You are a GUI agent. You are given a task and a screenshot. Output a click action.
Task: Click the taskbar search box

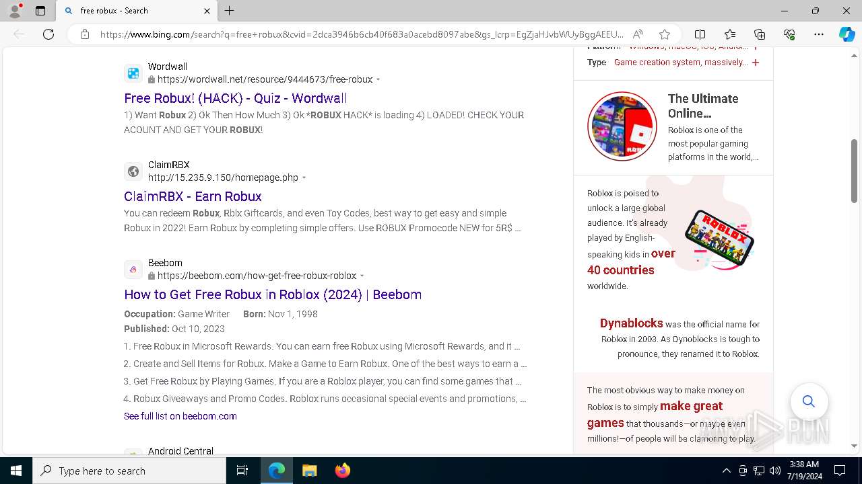tap(129, 471)
